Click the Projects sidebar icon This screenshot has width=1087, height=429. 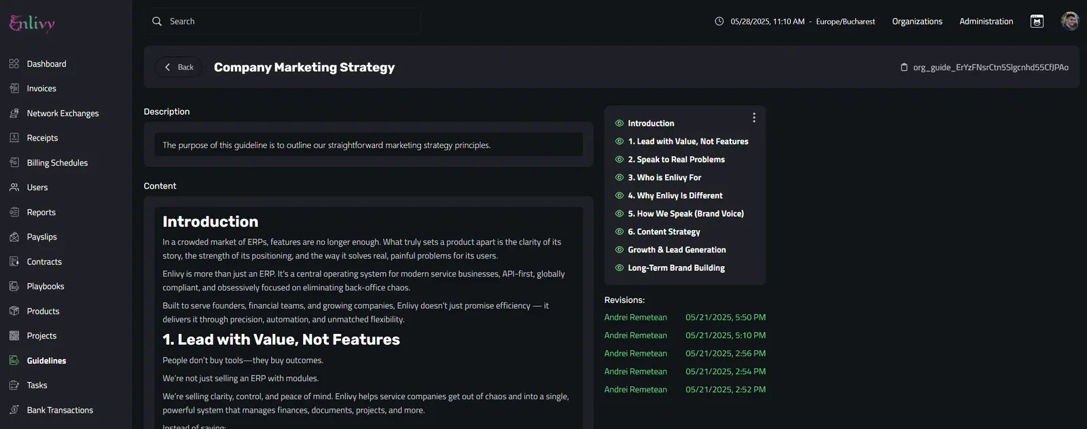pos(14,336)
